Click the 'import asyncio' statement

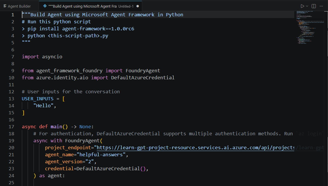click(x=42, y=57)
